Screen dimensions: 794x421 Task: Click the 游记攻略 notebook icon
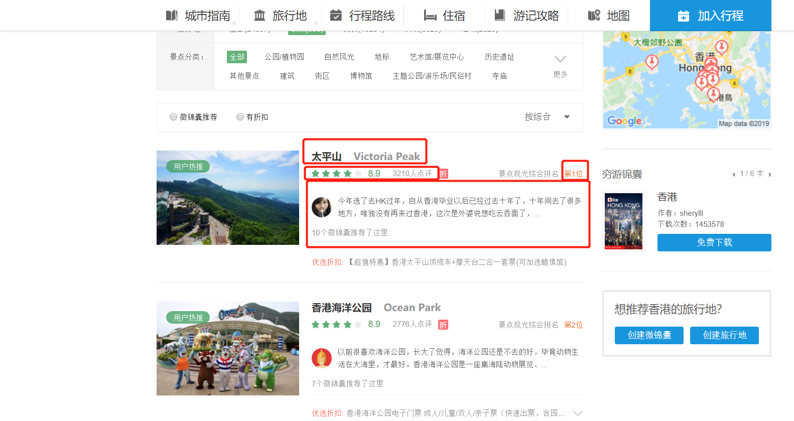pos(500,16)
